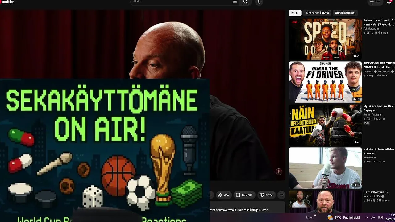Open the Speed Dokkari video thumbnail
395x222 pixels.
point(325,39)
